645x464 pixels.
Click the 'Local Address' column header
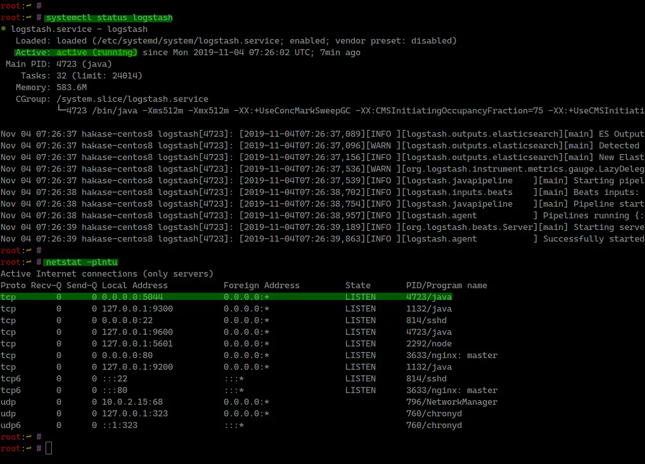coord(135,286)
